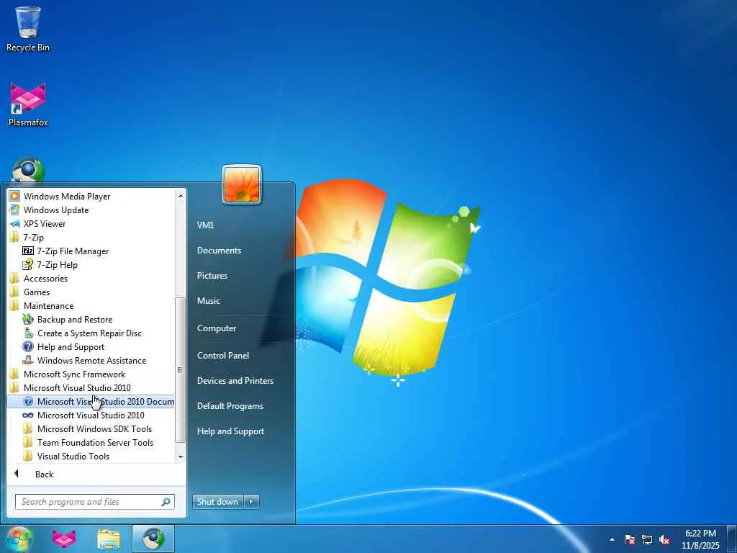Collapse the 7-Zip folder
This screenshot has width=737, height=553.
click(33, 238)
